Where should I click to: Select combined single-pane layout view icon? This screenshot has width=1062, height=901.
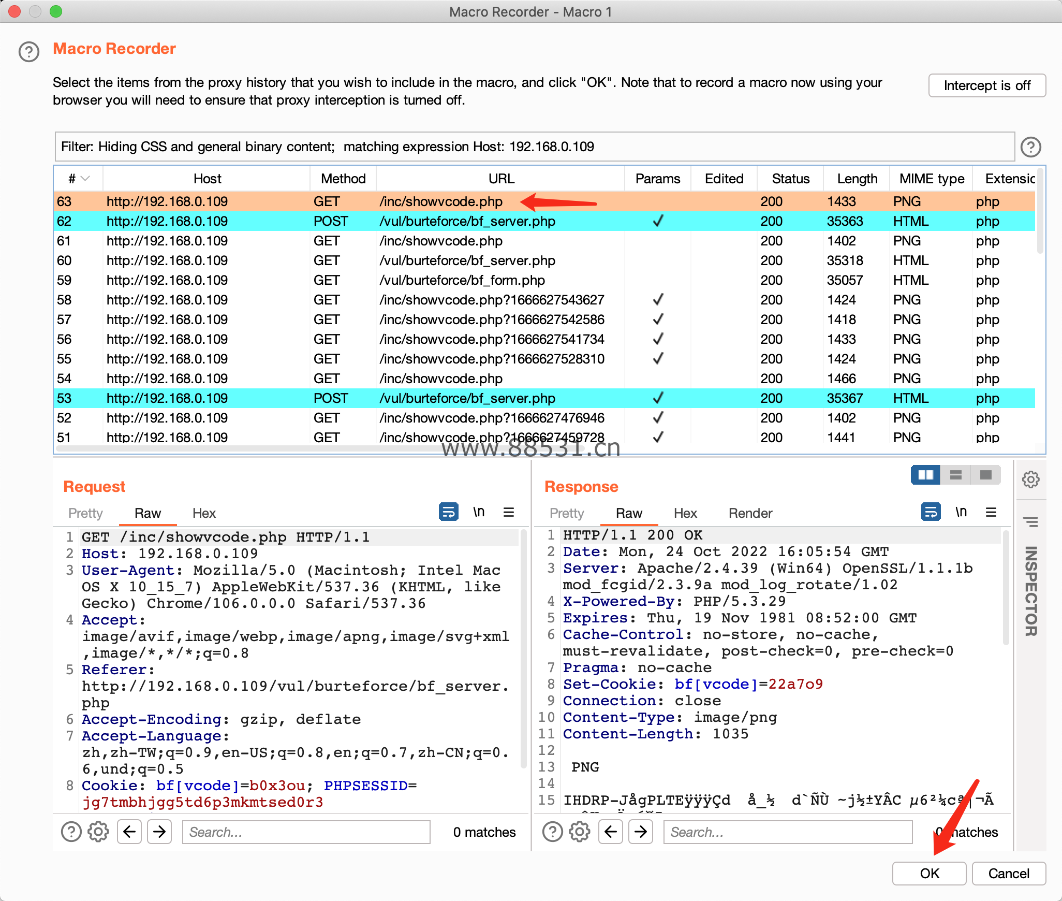pyautogui.click(x=985, y=475)
